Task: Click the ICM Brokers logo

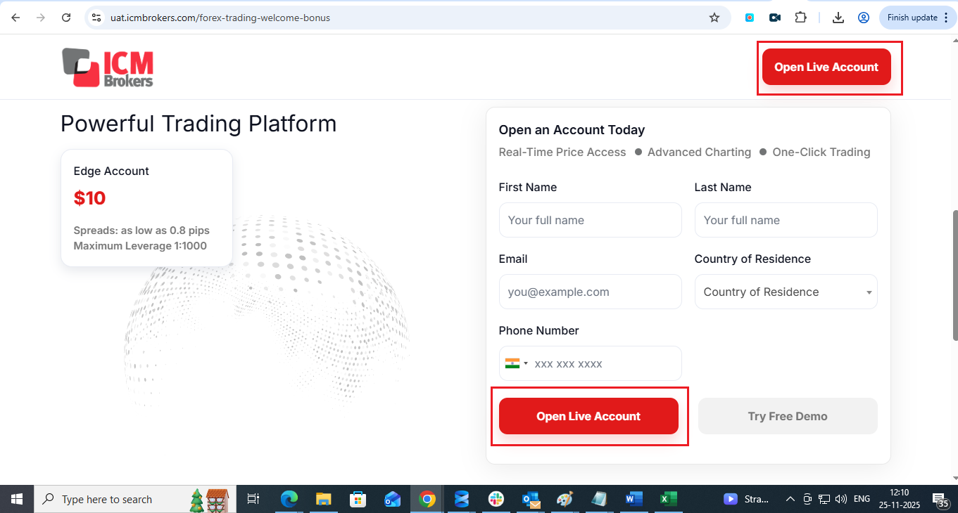Action: (x=108, y=67)
